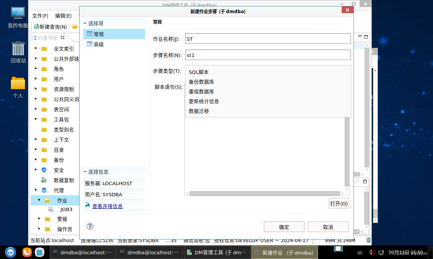
Task: Click the 数据复制 node icon
Action: (x=44, y=180)
